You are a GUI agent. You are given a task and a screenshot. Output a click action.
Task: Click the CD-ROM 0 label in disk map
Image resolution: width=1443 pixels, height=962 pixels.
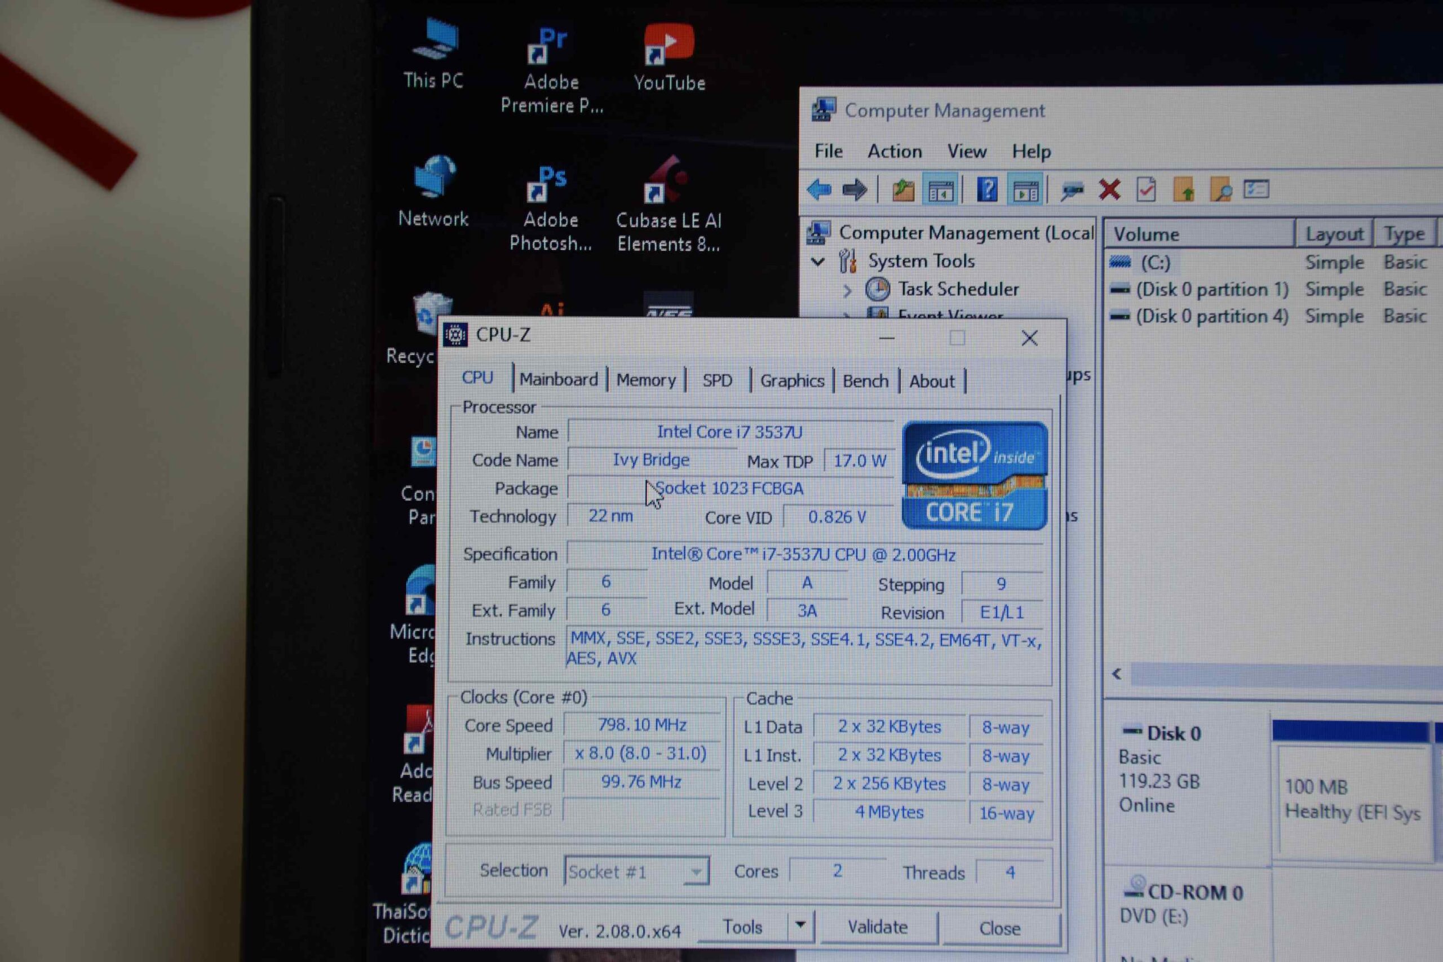click(1194, 892)
